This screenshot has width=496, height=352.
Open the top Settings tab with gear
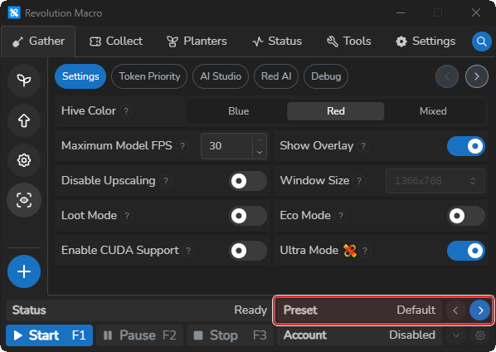click(x=425, y=42)
